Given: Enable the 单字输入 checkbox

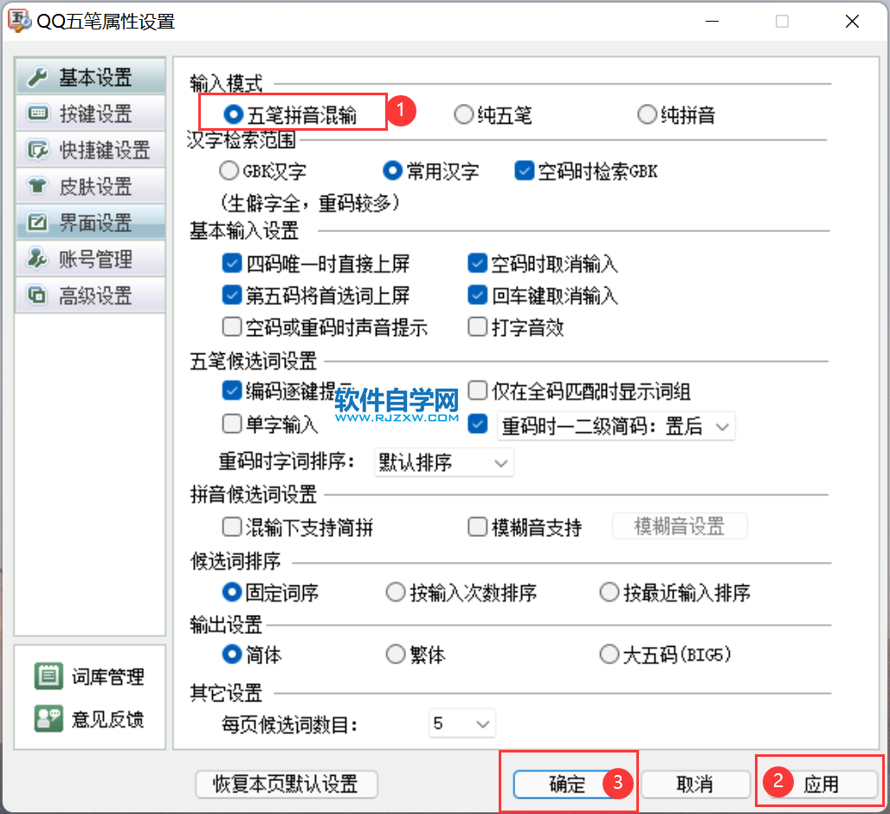Looking at the screenshot, I should (231, 423).
